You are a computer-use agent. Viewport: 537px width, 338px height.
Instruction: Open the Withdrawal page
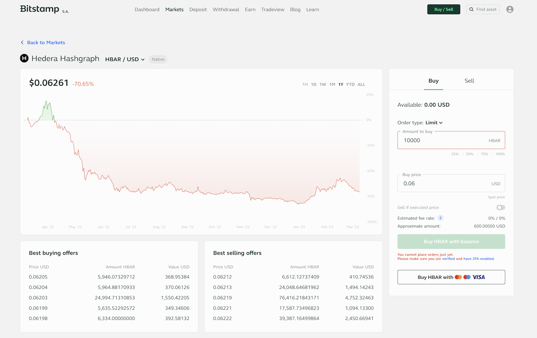coord(226,10)
